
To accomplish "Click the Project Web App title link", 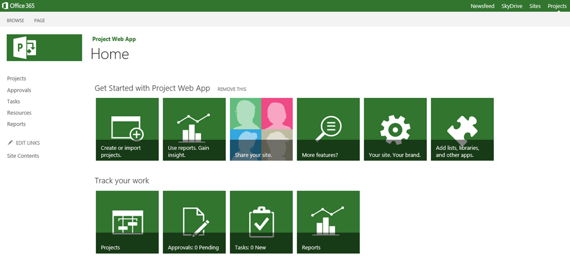I will click(x=114, y=39).
